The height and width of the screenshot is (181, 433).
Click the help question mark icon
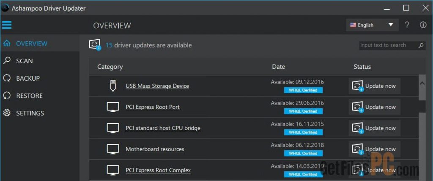tap(407, 25)
